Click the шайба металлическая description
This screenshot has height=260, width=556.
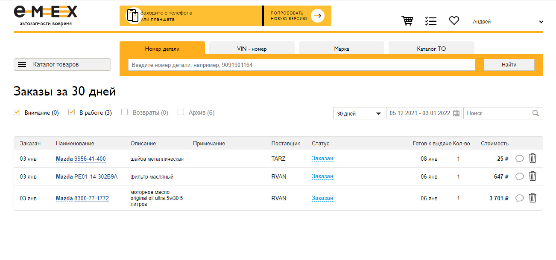coord(157,159)
